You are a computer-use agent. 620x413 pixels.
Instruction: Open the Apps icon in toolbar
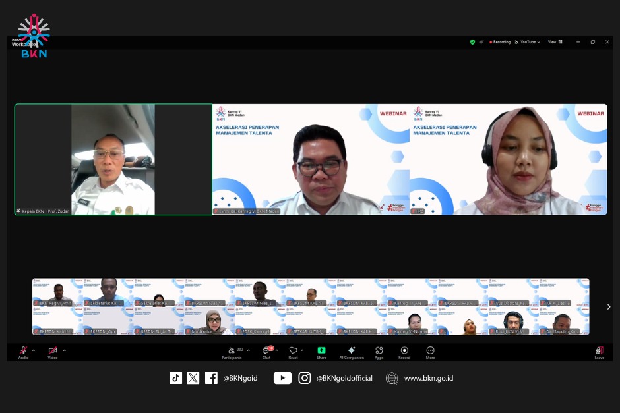[x=379, y=352]
